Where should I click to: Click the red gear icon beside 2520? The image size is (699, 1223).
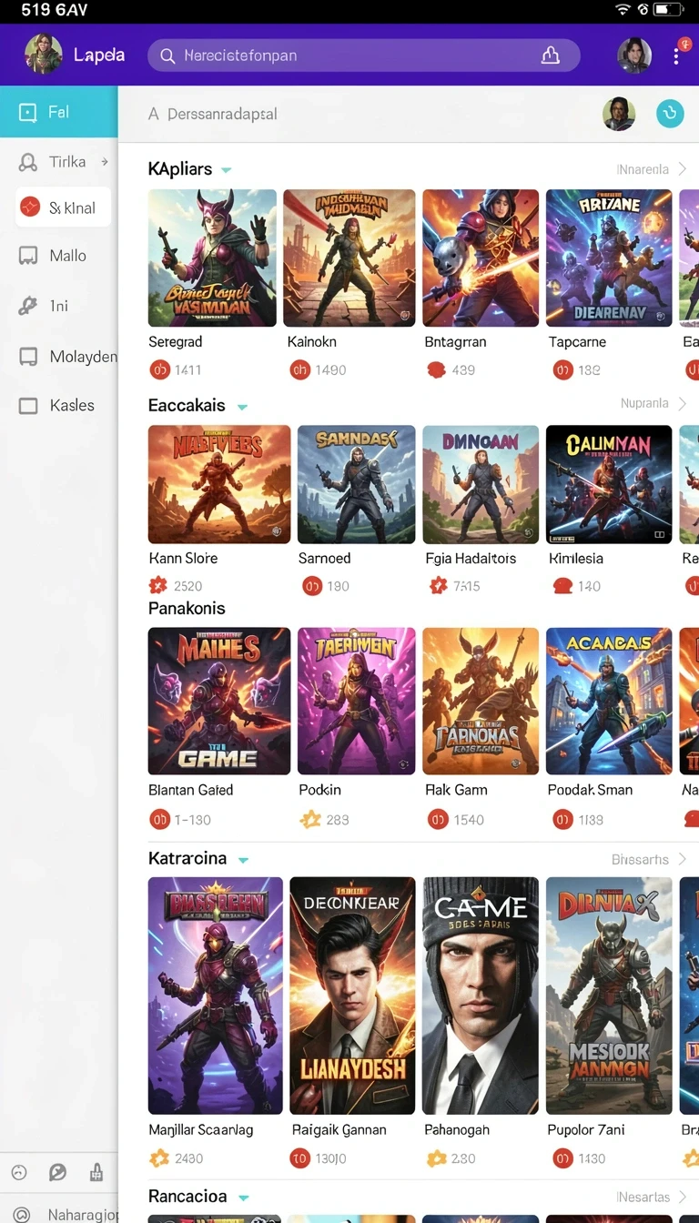coord(158,585)
